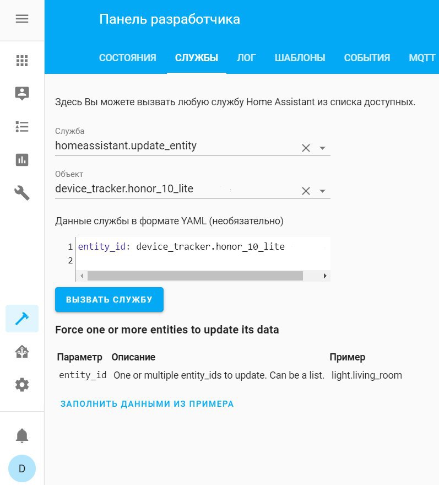Open the History chart icon in sidebar
This screenshot has height=485, width=439.
click(x=22, y=160)
